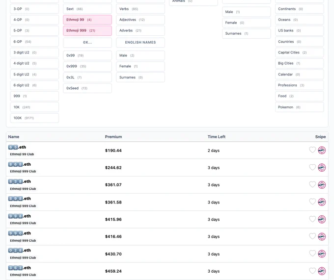The width and height of the screenshot is (334, 280).
Task: Select the 3 digit U2 filter
Action: pos(34,52)
